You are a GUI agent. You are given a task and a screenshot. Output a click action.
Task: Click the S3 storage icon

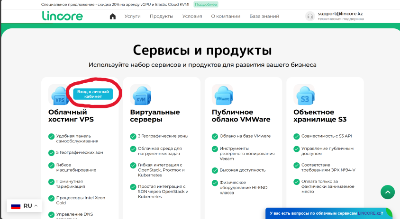click(304, 95)
